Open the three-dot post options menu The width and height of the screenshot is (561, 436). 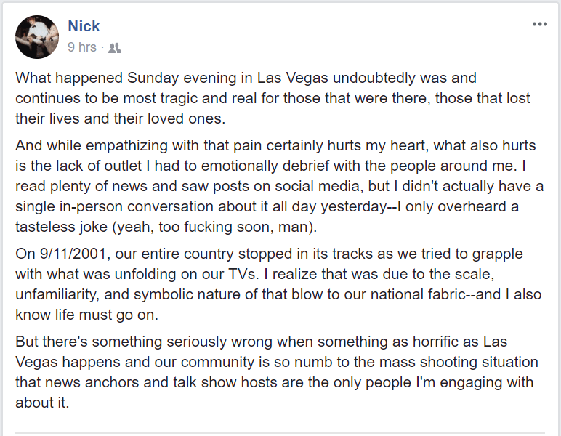coord(539,24)
